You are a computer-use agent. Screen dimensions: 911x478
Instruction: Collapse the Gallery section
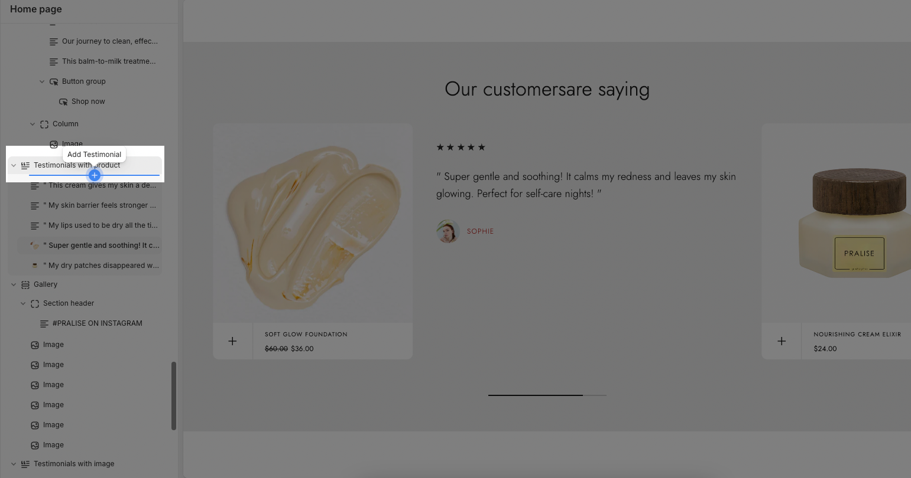14,284
